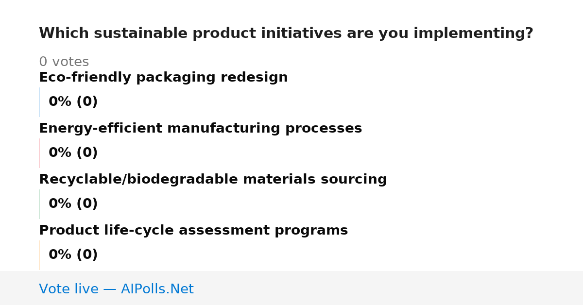Open the Vote live — AIPolls.Net link
Viewport: 583px width, 305px height.
[x=116, y=289]
